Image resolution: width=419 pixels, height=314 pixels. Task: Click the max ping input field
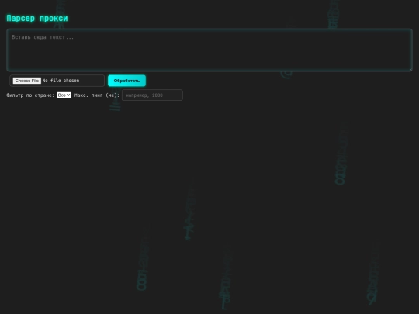point(152,95)
